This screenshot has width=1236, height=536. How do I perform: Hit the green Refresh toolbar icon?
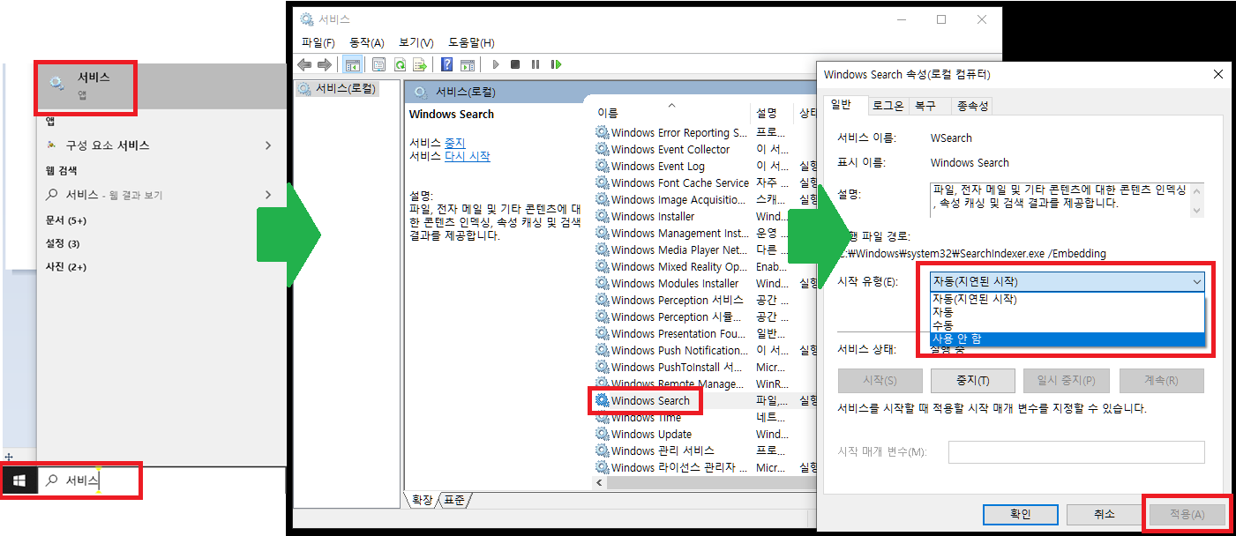(x=400, y=64)
